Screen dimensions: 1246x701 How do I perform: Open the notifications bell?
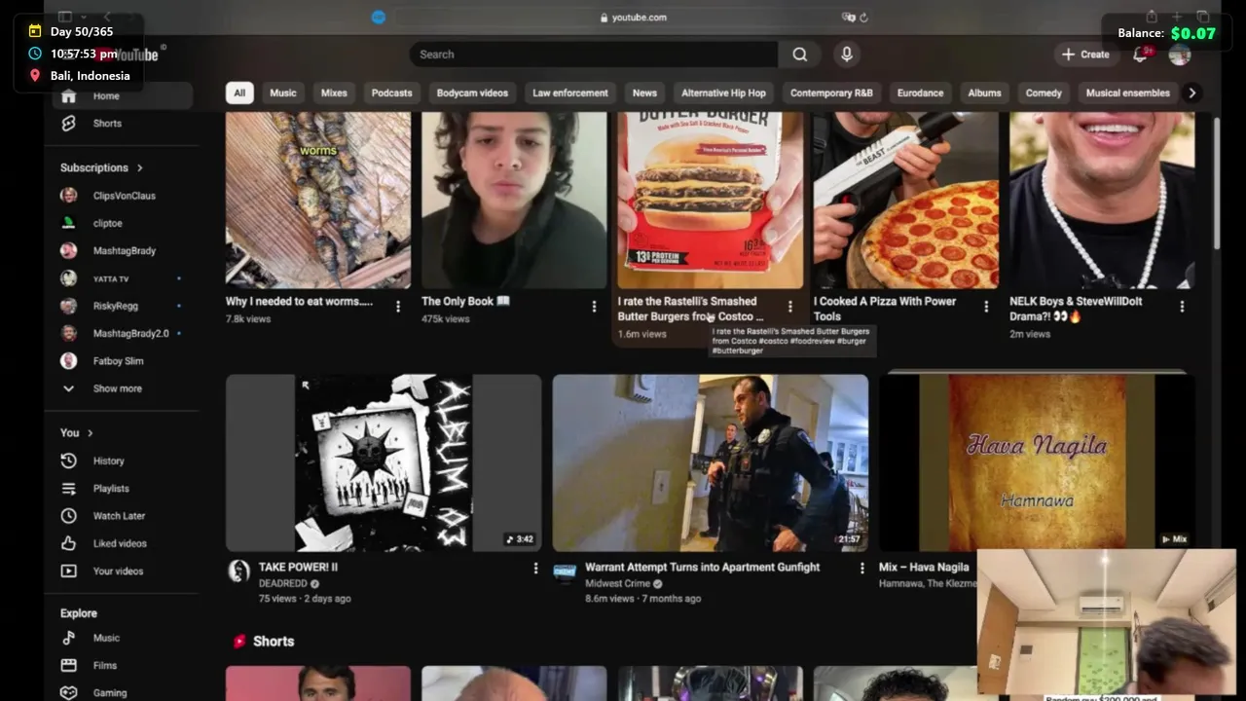(x=1140, y=55)
